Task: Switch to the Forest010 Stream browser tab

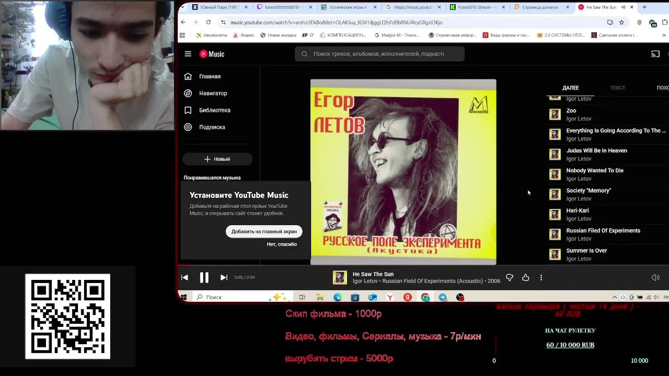Action: coord(477,7)
